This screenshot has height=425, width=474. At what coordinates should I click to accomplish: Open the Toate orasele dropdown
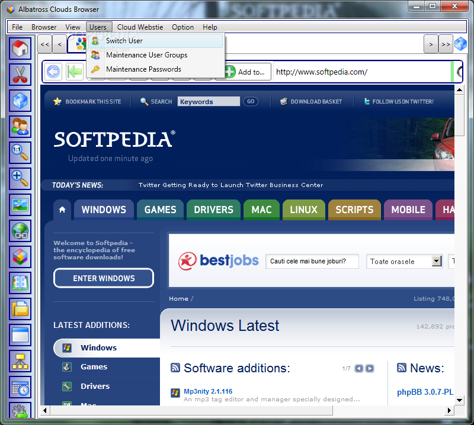[x=405, y=261]
